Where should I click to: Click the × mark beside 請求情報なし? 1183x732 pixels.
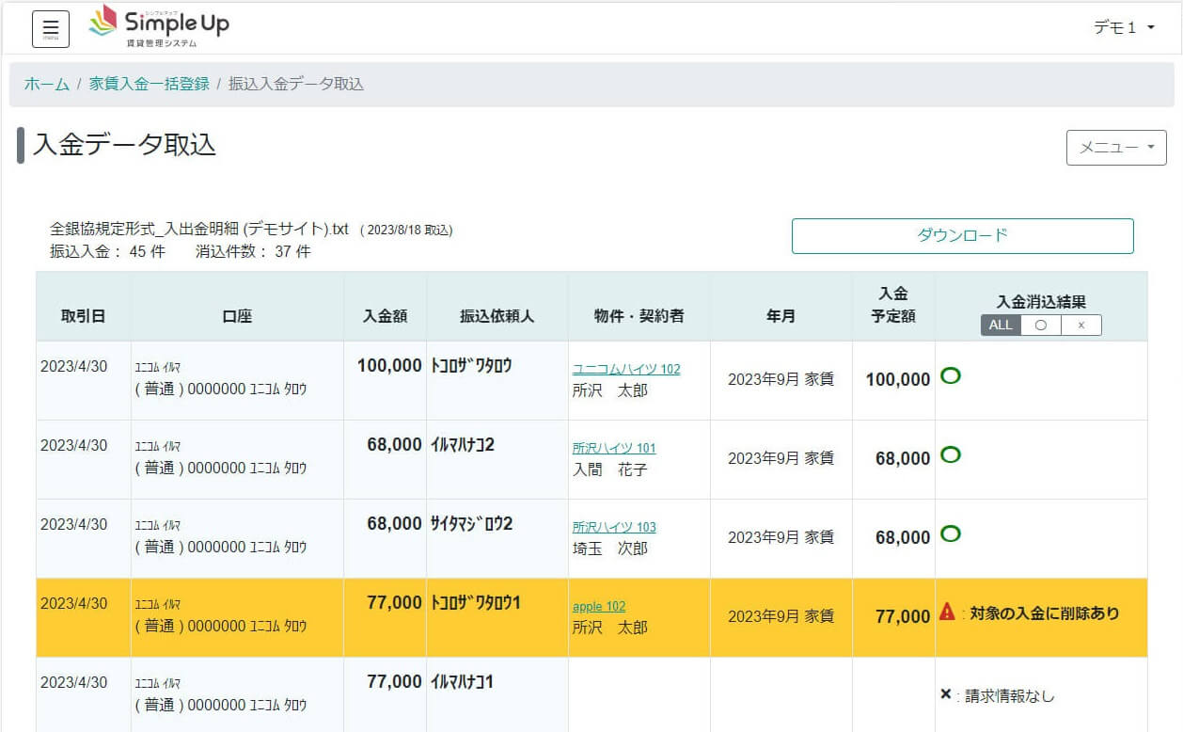946,694
